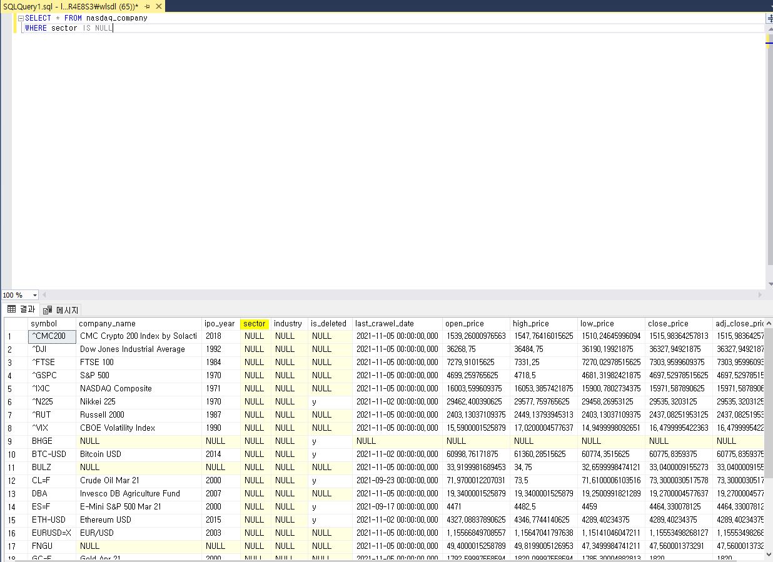This screenshot has height=562, width=773.
Task: Select the last_crawel_date column header
Action: [397, 324]
